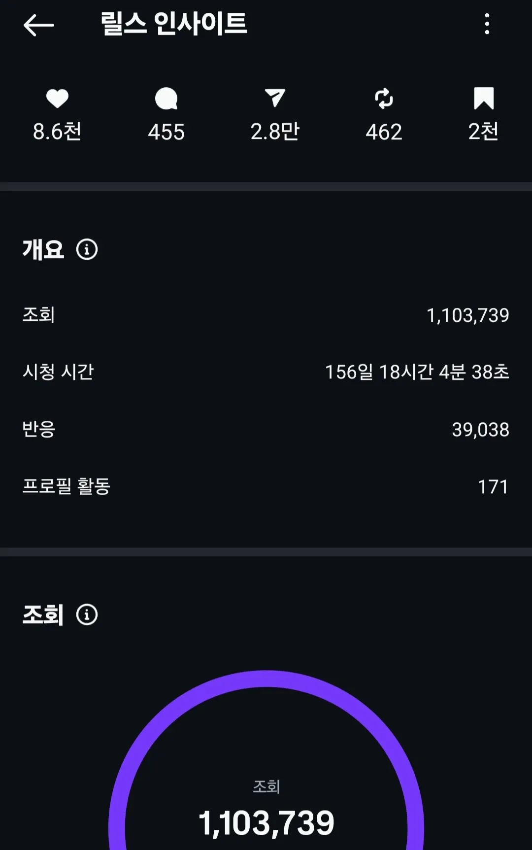
Task: Tap the 462 reposts count
Action: [384, 132]
